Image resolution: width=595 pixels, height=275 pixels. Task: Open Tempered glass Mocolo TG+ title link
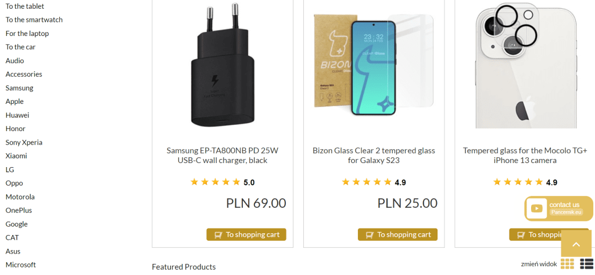(x=525, y=155)
